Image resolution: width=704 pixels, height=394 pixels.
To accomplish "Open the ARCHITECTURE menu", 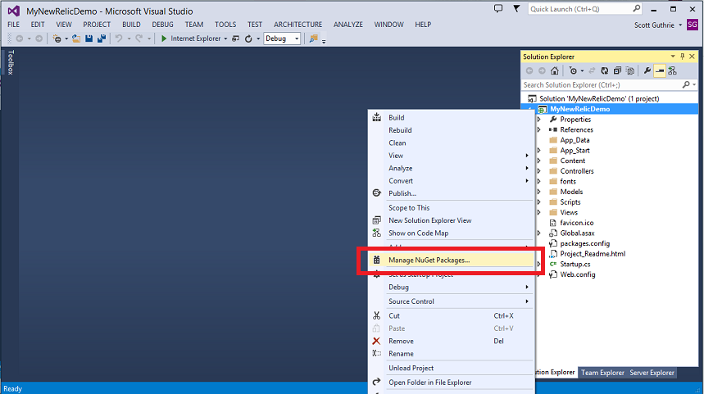I will point(298,25).
